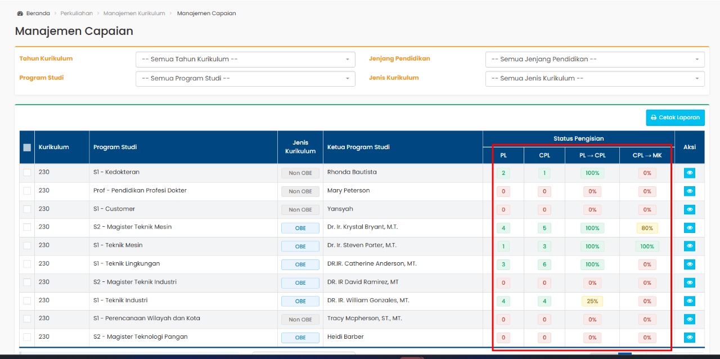The width and height of the screenshot is (720, 359).
Task: View S1 - Teknik Industri using eye icon
Action: (x=690, y=301)
